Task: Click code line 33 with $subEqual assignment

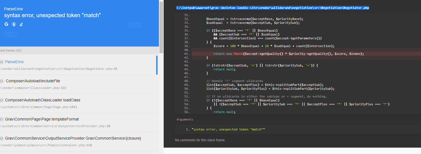Action: (253, 23)
